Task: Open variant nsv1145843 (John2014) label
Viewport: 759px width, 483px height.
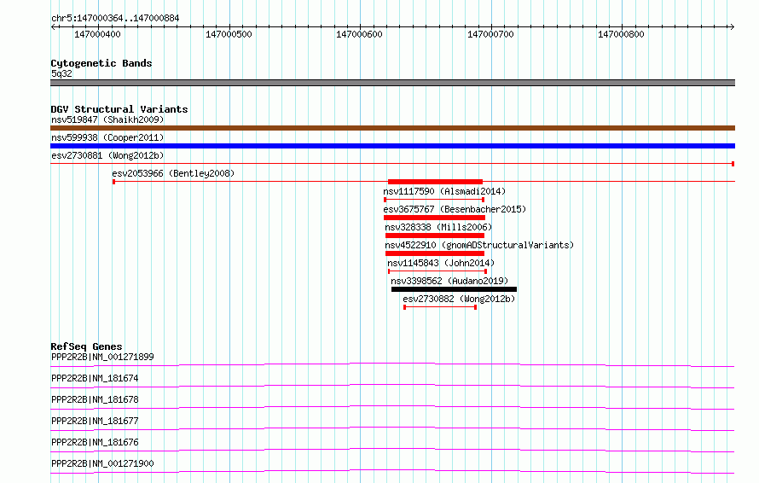Action: [x=441, y=263]
